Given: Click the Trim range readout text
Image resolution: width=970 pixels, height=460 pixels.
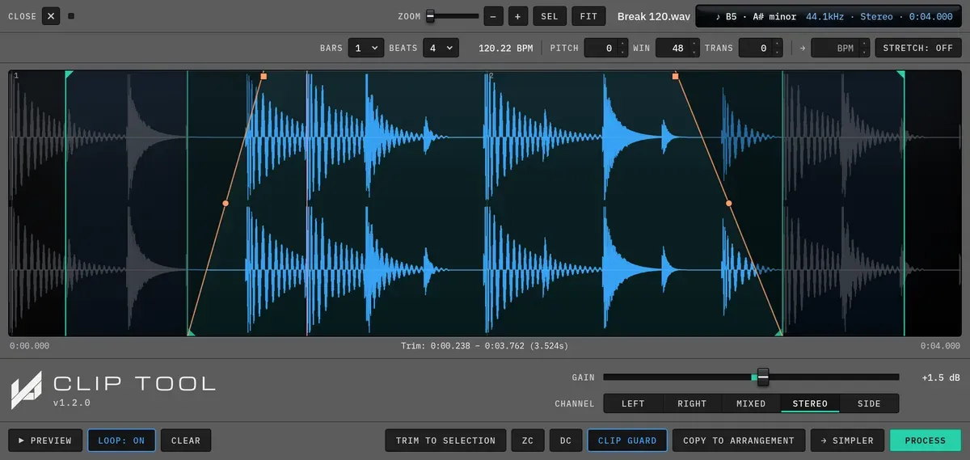Looking at the screenshot, I should (x=484, y=346).
